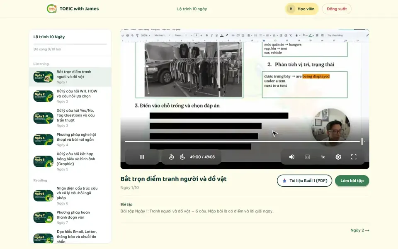Click the Ngày 4 lesson thumbnail

coord(44,139)
